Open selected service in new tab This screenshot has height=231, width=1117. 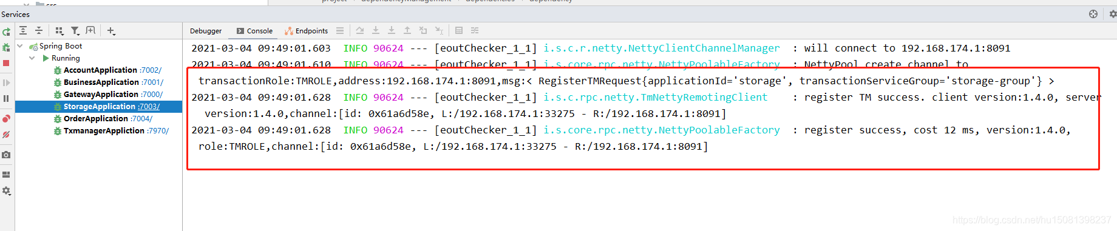tap(90, 30)
